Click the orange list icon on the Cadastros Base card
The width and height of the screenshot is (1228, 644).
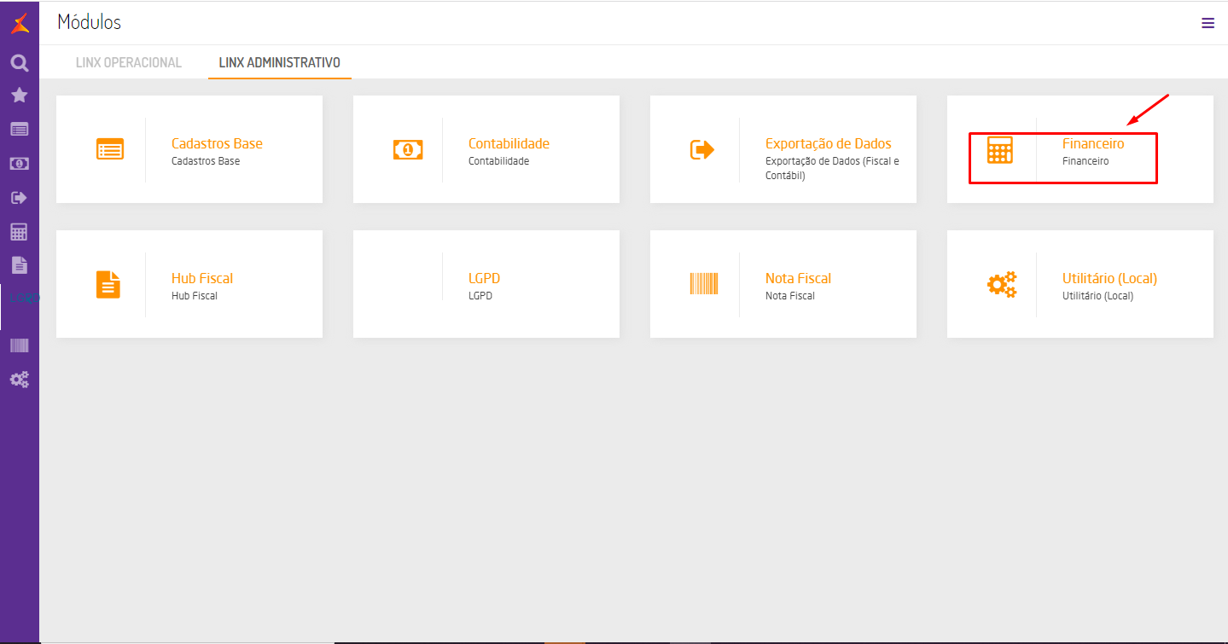(x=110, y=149)
